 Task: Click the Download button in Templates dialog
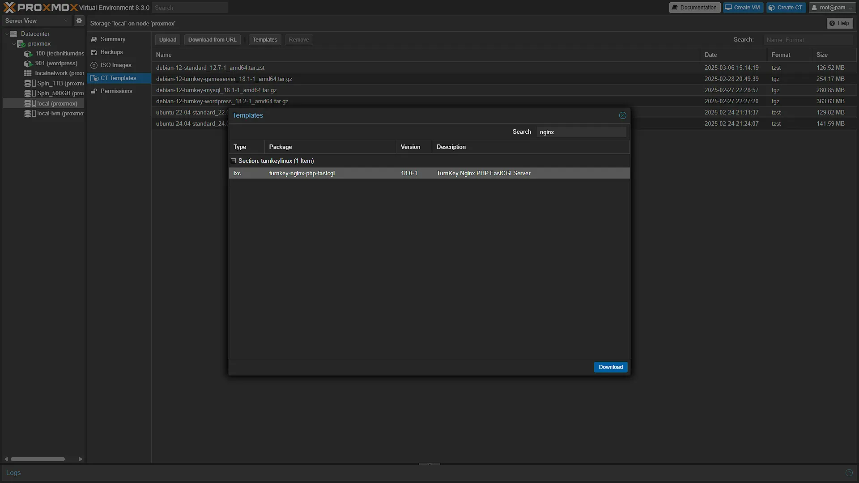click(x=611, y=367)
